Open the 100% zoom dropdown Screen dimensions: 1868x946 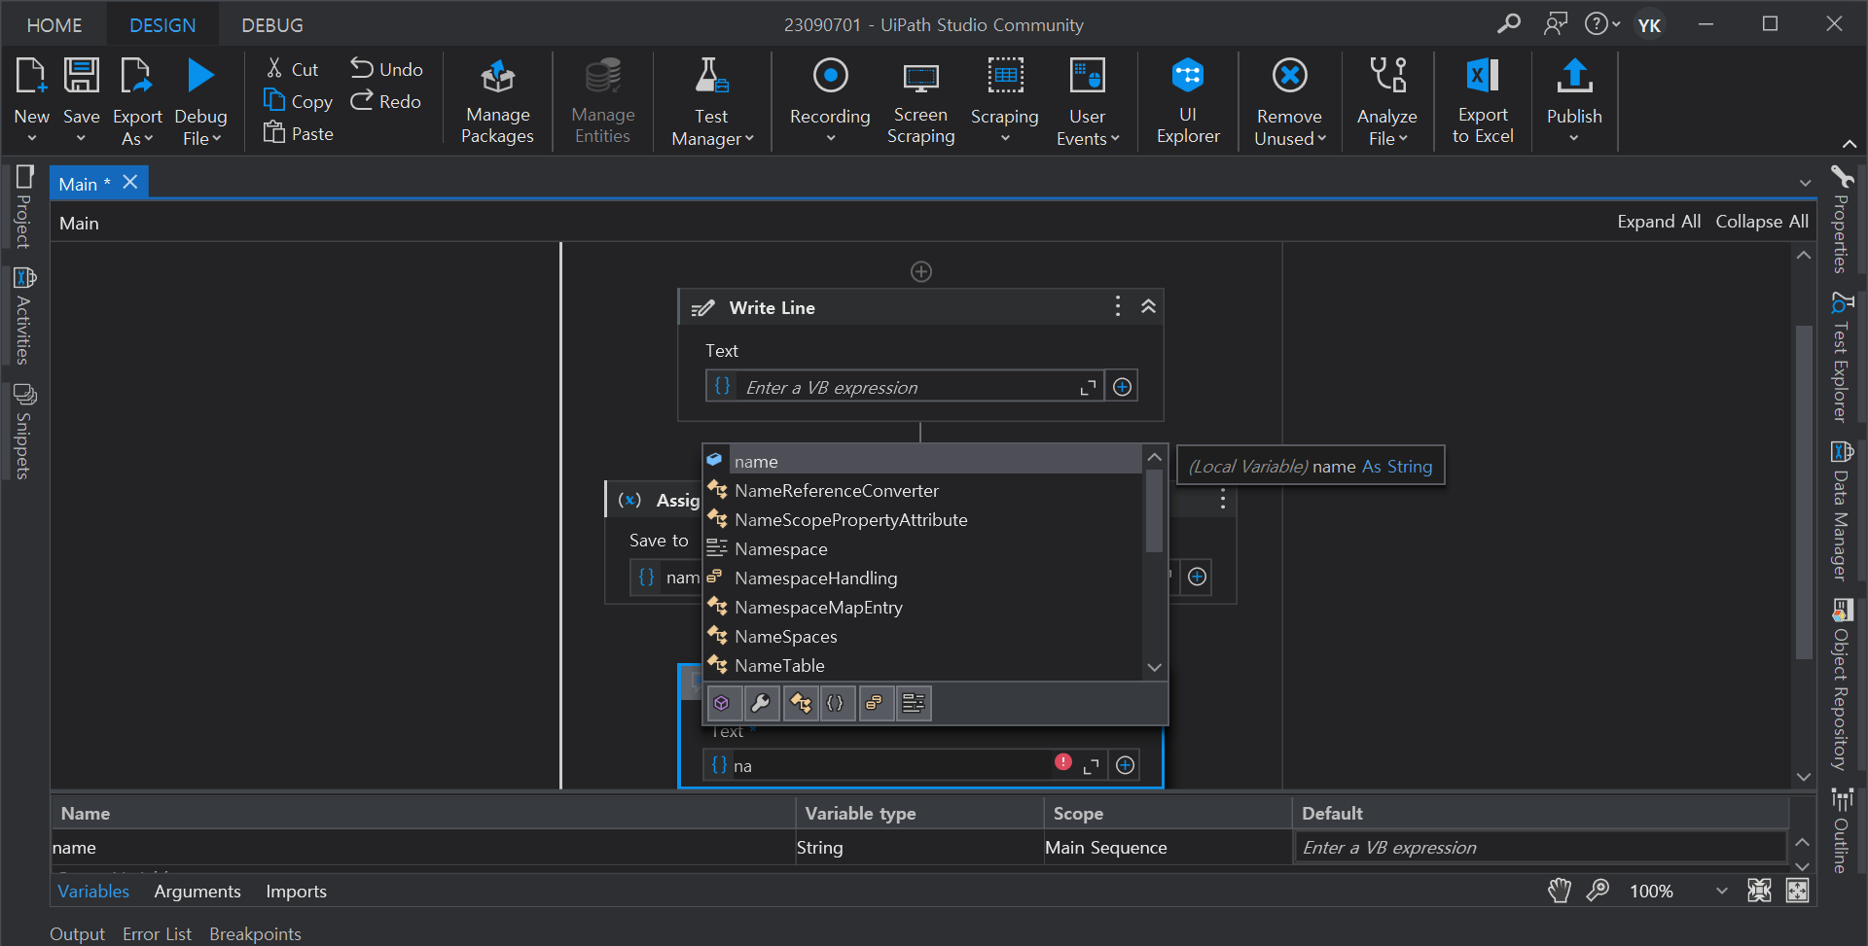[1721, 891]
